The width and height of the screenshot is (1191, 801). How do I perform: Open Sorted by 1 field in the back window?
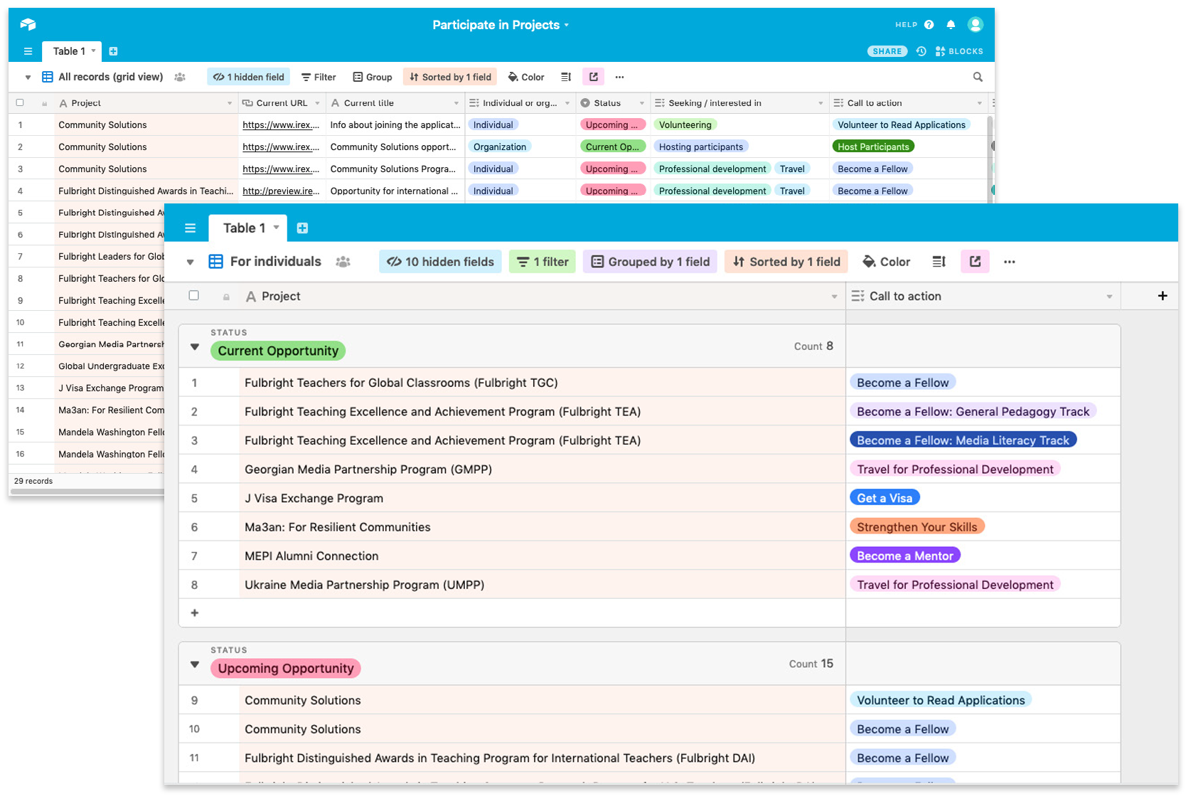pos(450,77)
